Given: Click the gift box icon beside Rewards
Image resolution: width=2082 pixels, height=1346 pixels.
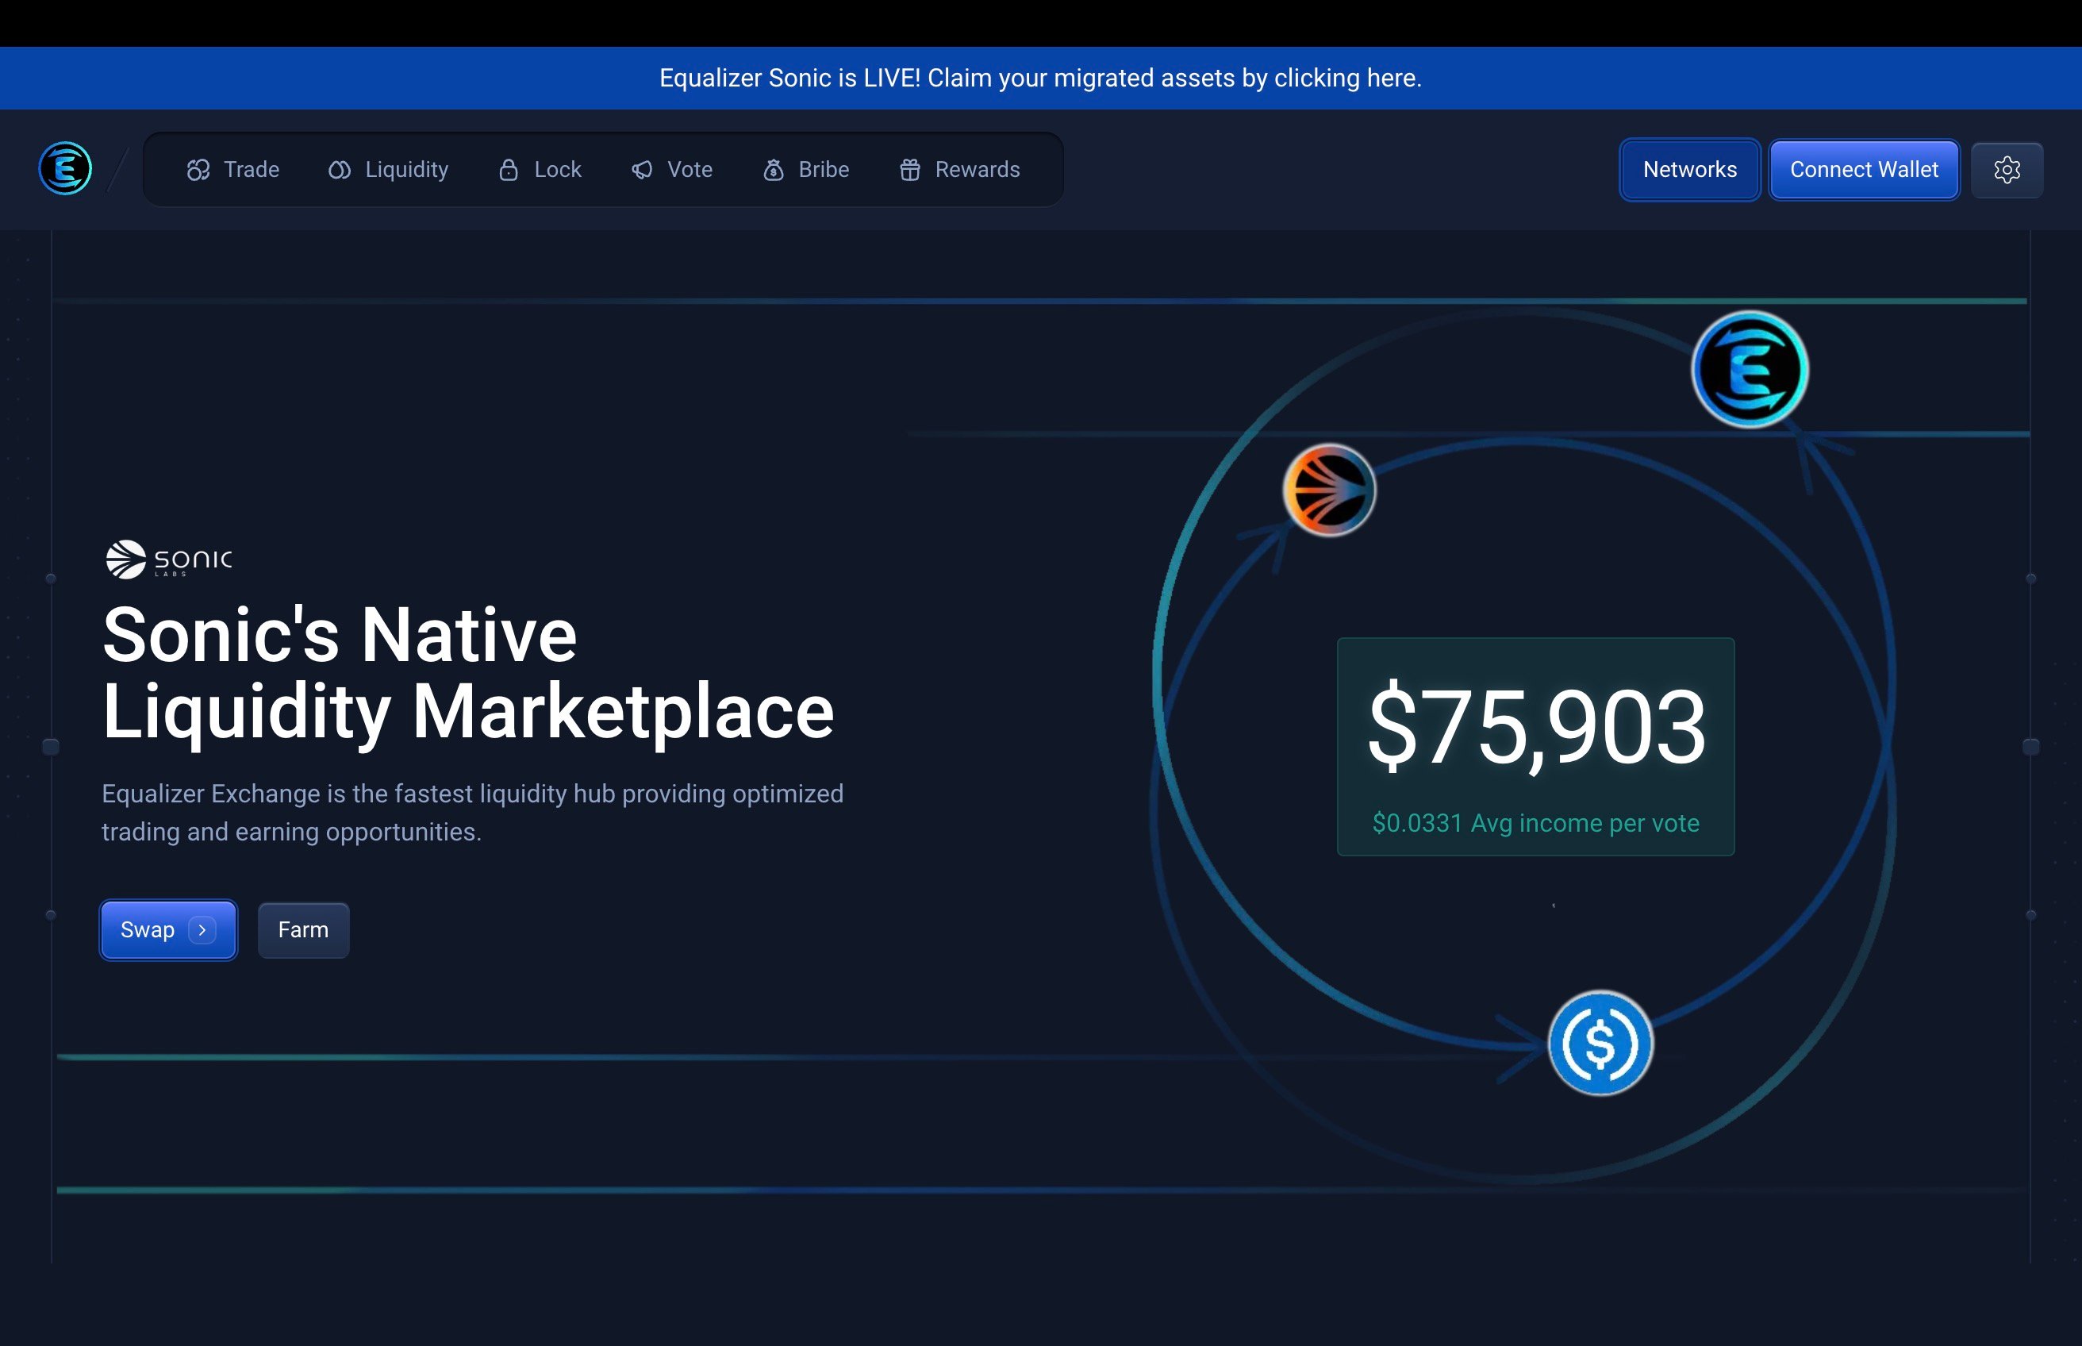Looking at the screenshot, I should click(910, 170).
